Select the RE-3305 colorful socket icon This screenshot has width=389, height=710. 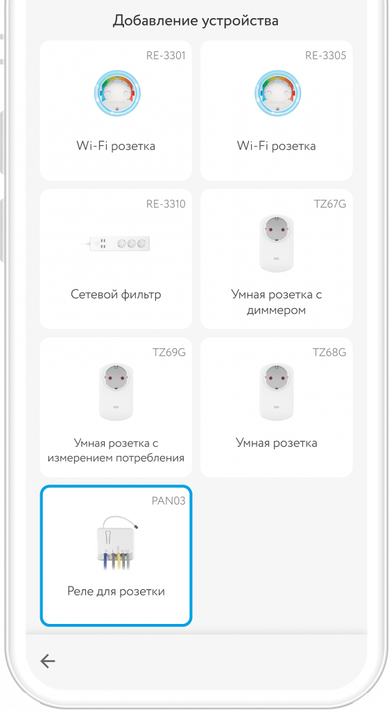pos(278,93)
